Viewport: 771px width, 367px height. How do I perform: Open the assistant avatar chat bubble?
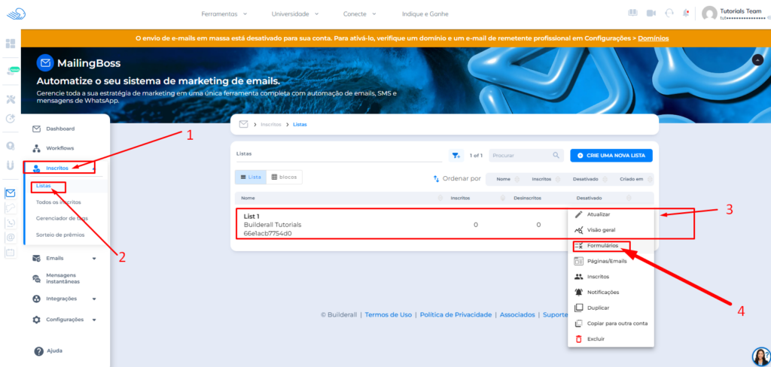[760, 356]
